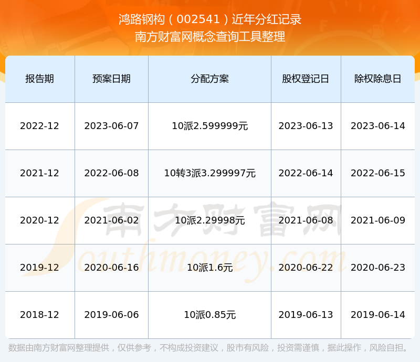
Task: Click registration date 2023-06-13
Action: point(306,126)
